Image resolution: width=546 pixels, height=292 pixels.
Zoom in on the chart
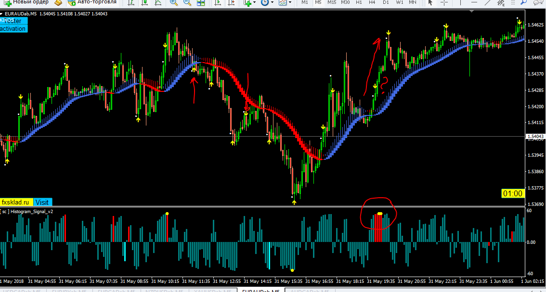(173, 2)
